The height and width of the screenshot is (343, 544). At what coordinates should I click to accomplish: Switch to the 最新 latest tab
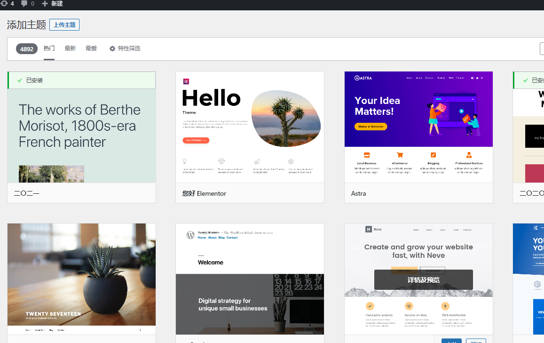point(70,48)
